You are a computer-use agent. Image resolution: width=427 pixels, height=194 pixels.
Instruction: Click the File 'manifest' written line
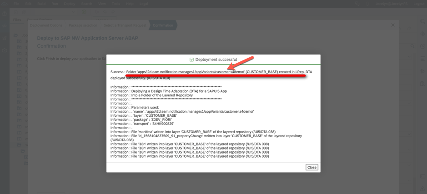point(193,132)
